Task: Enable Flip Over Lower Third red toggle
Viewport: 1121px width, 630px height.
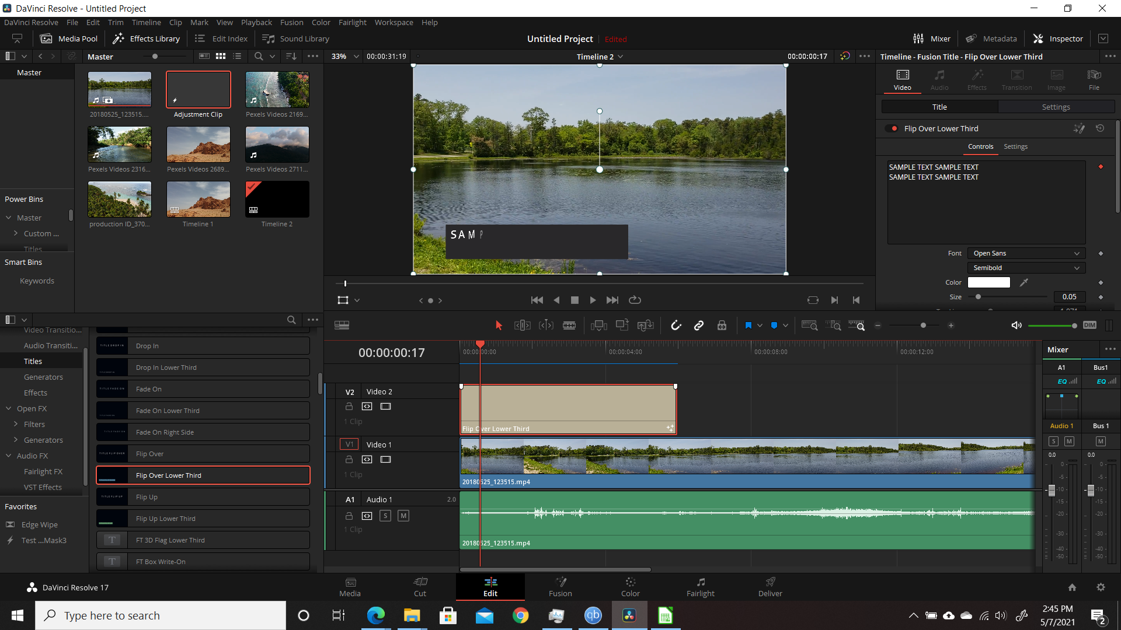Action: [x=892, y=128]
